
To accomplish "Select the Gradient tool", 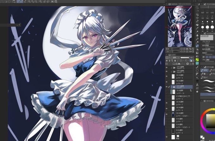I will [x=197, y=53].
